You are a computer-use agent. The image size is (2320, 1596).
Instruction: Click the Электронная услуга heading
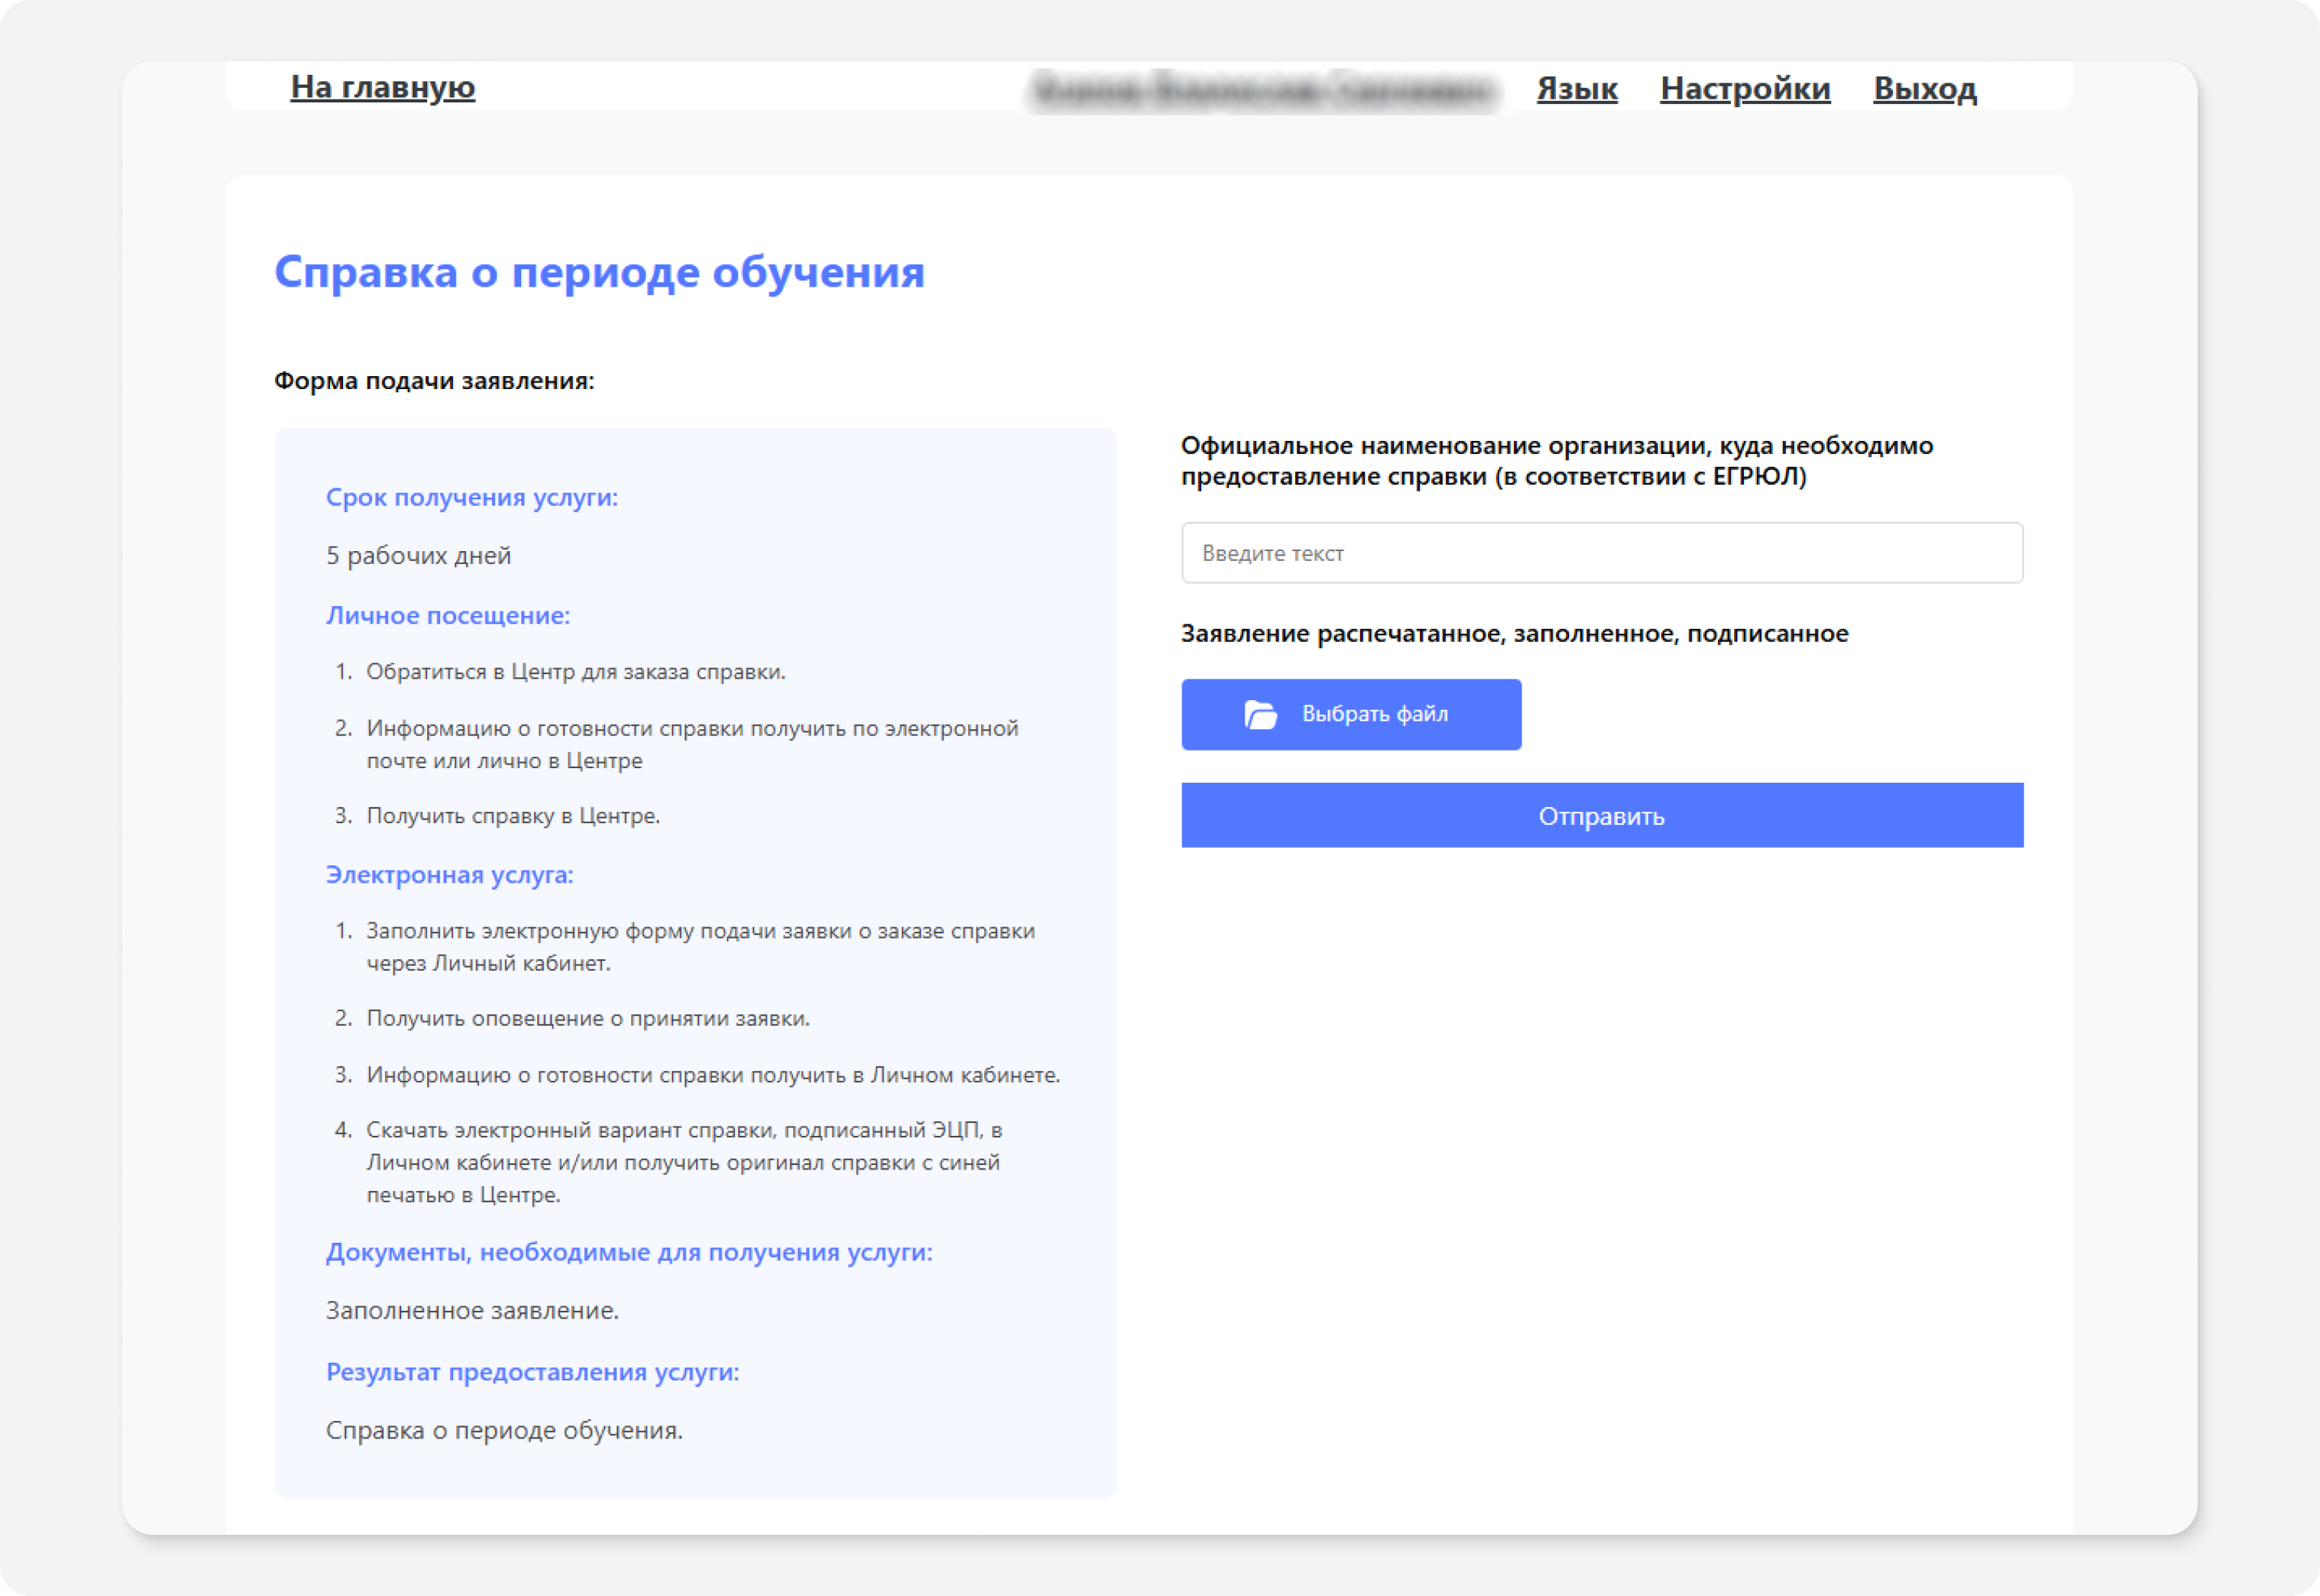(x=450, y=874)
